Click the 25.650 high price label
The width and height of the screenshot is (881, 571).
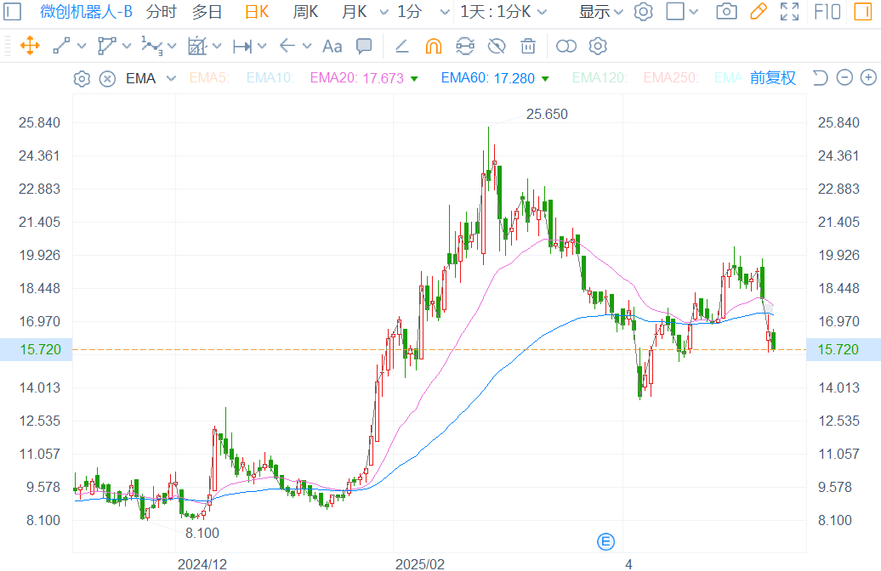[x=547, y=114]
